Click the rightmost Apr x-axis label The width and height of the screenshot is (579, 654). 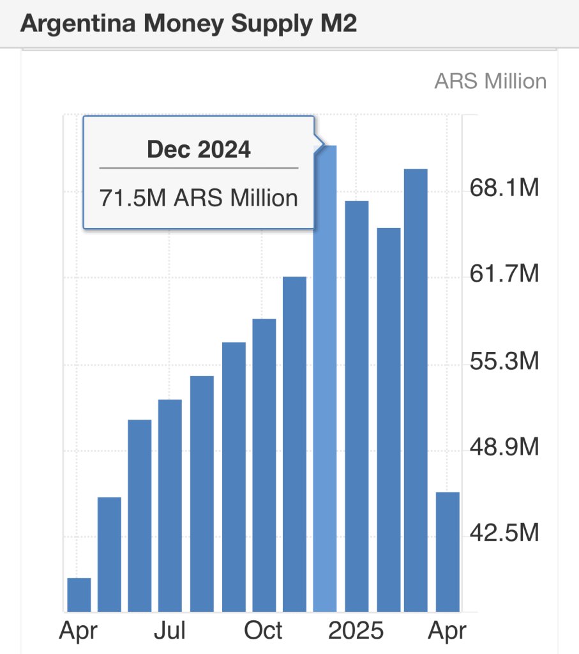(447, 631)
